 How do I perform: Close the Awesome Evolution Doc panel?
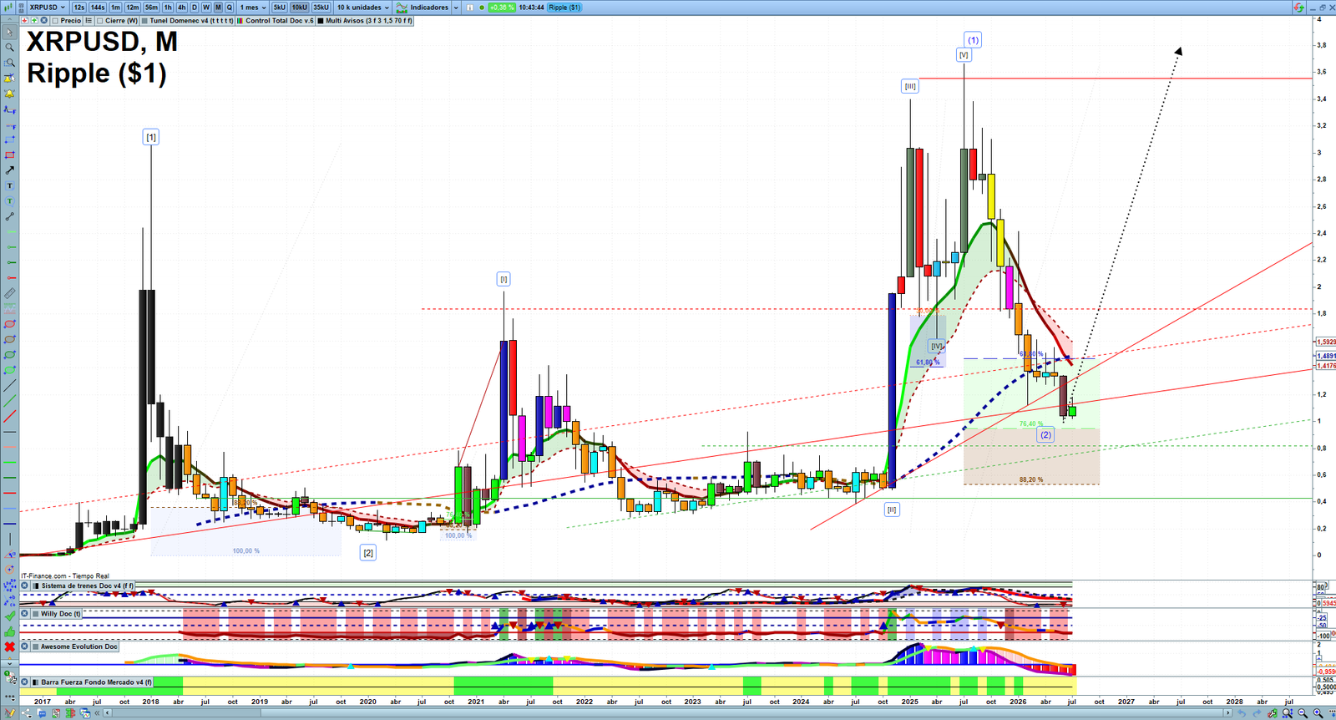point(24,646)
